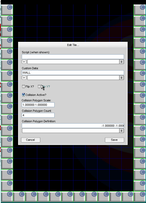
Task: Open the dropdown under Collision Polygon Definition
Action: (x=73, y=131)
